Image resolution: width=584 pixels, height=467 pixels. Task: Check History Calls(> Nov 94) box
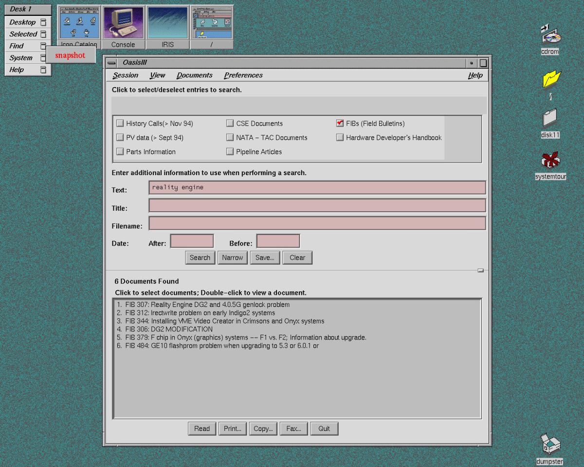click(x=120, y=124)
